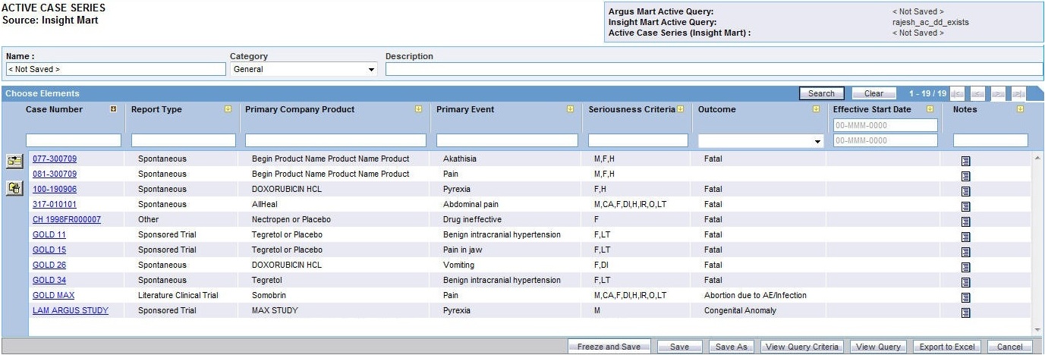Open notes icon for case 077-300709
The height and width of the screenshot is (355, 1045).
[966, 161]
